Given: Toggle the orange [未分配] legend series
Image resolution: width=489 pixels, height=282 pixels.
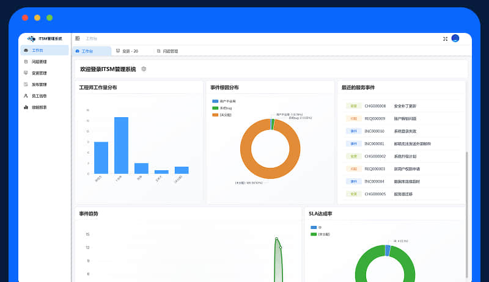Looking at the screenshot, I should (x=222, y=115).
